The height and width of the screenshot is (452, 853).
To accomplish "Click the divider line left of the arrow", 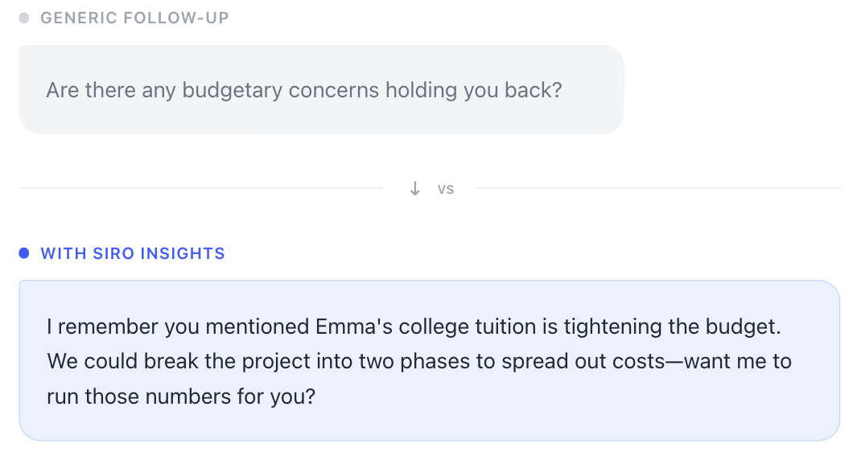I will coord(201,189).
